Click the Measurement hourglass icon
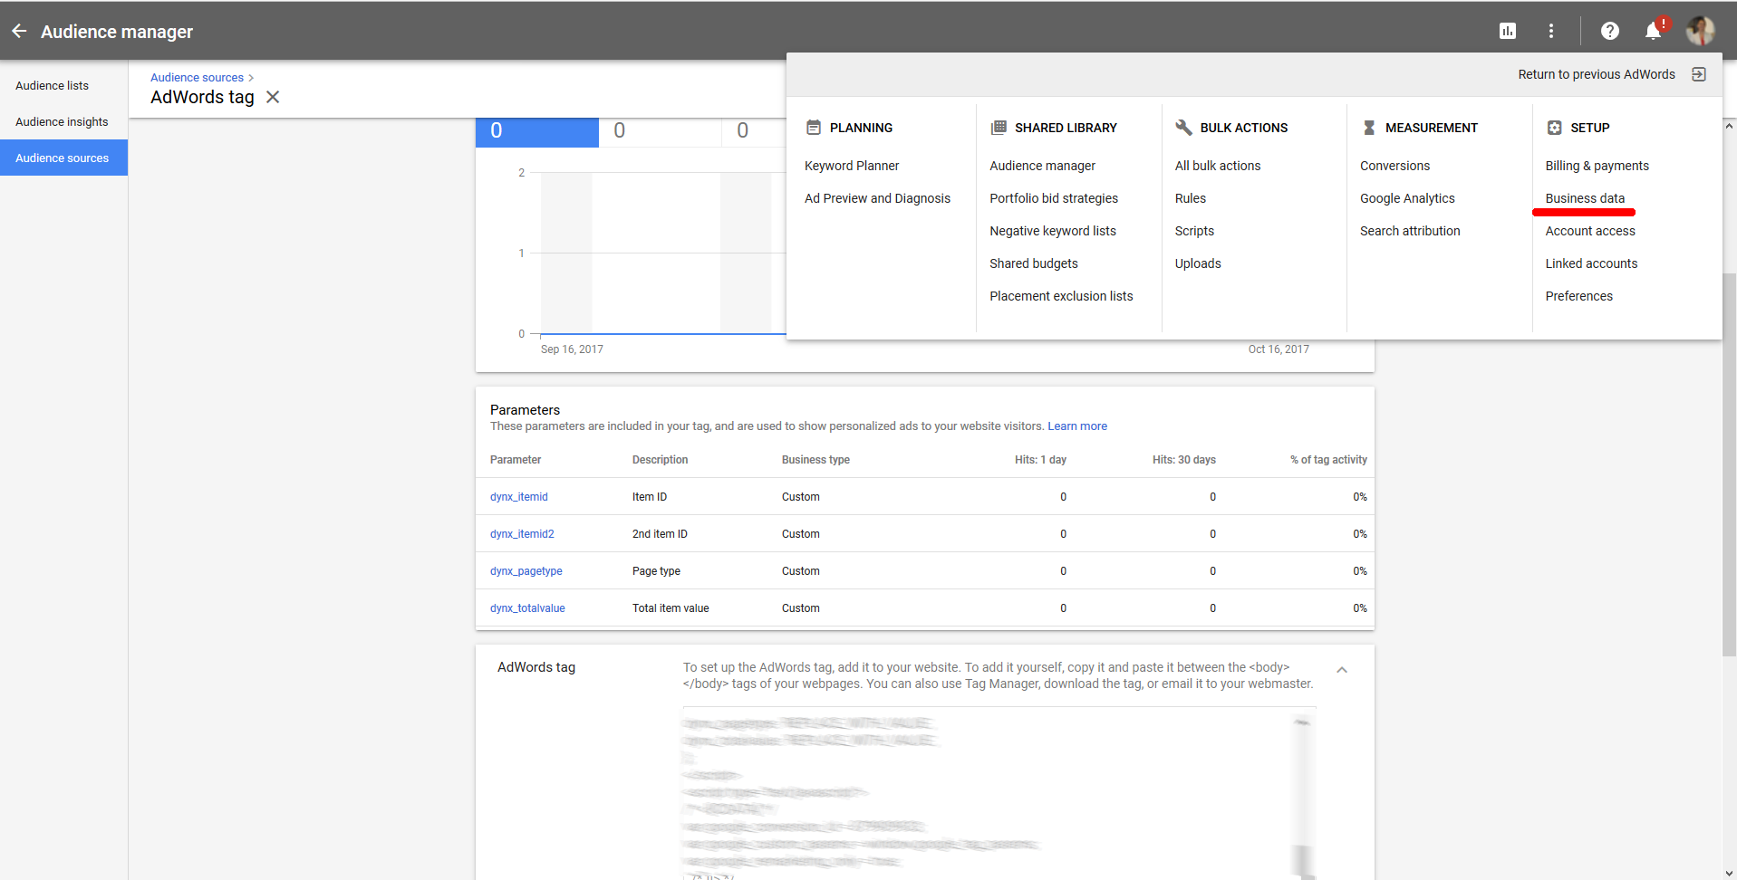 pos(1367,127)
